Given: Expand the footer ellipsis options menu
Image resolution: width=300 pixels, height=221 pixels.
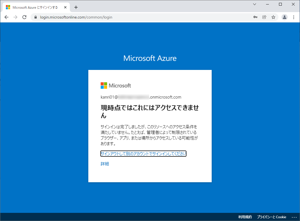Looking at the screenshot, I should (294, 217).
